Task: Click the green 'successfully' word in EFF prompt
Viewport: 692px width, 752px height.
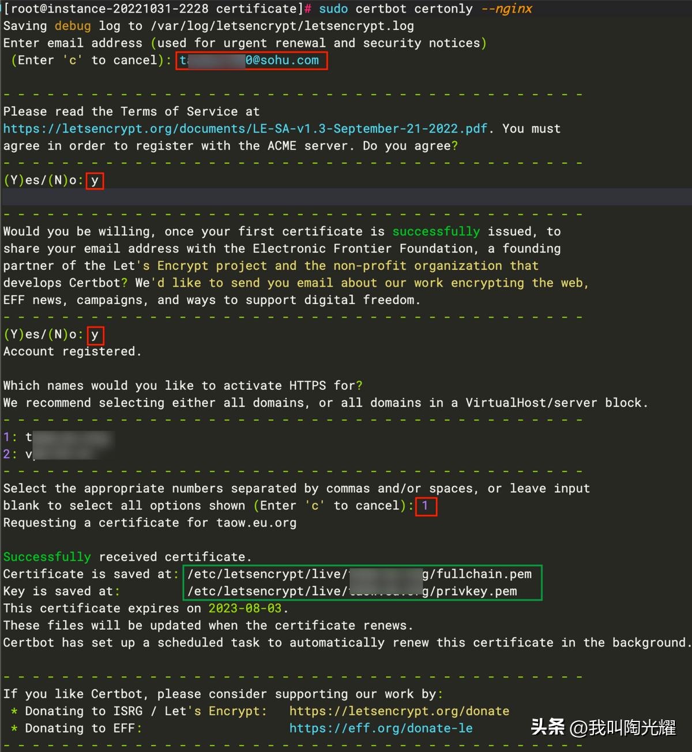Action: (x=436, y=231)
